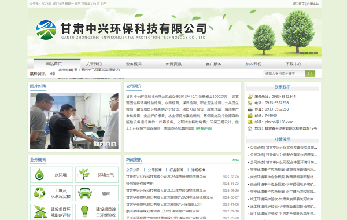
Task: Open the 水环境 water drop icon
Action: [39, 175]
